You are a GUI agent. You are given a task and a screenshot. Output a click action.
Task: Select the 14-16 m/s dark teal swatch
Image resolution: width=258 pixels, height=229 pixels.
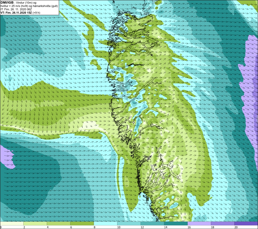click(176, 223)
